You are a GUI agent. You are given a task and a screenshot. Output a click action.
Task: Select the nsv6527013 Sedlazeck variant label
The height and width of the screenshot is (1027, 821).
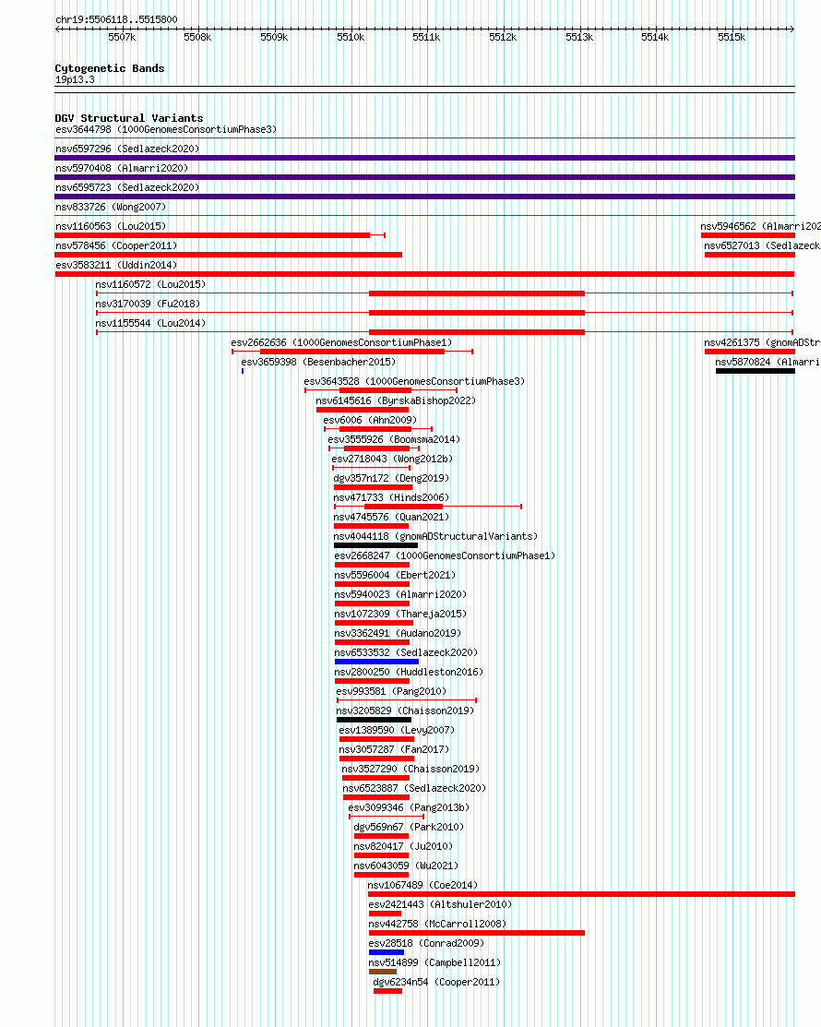[762, 245]
